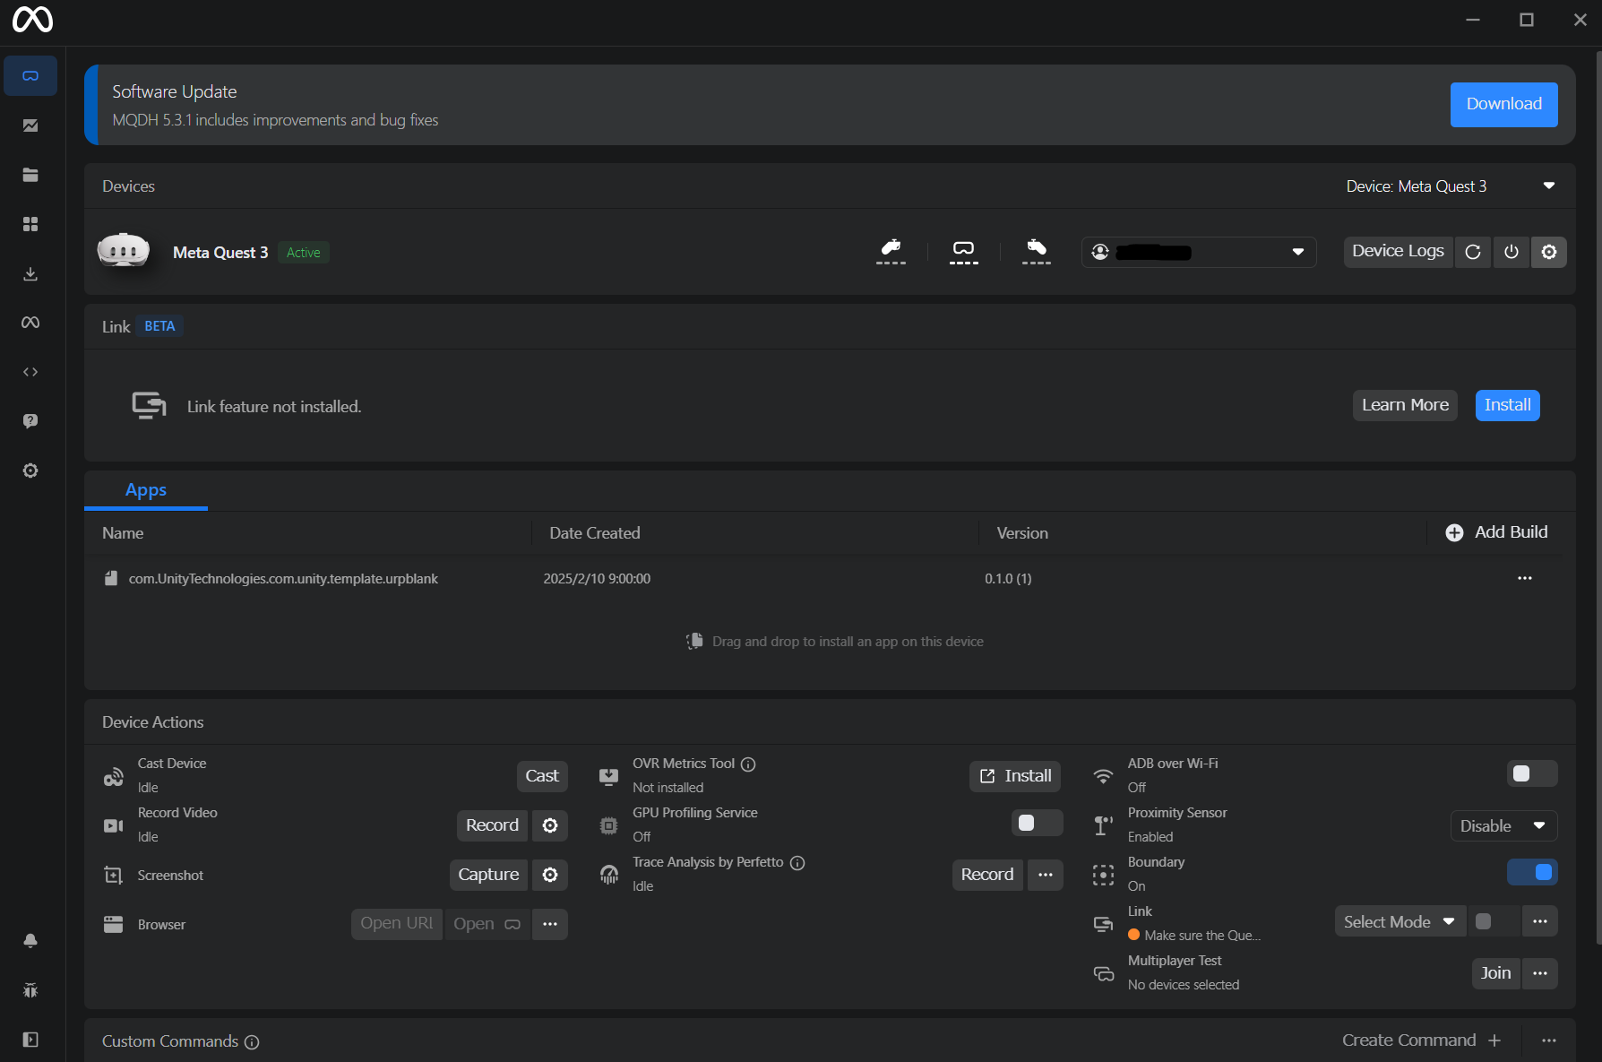Open Screenshot capture settings gear

pos(550,875)
